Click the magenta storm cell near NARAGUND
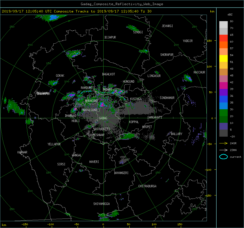 [102, 104]
